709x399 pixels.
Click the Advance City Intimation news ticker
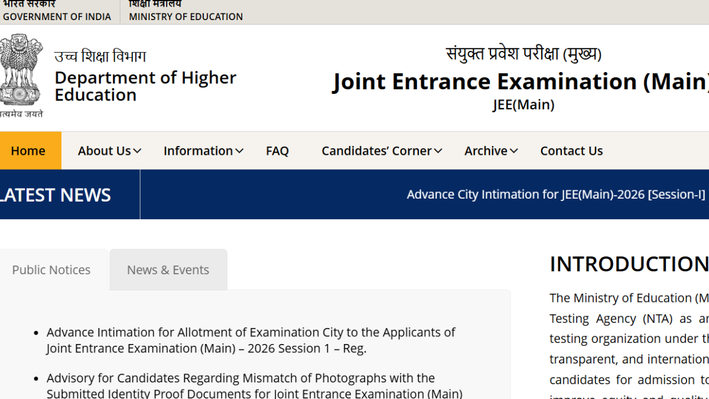coord(555,194)
